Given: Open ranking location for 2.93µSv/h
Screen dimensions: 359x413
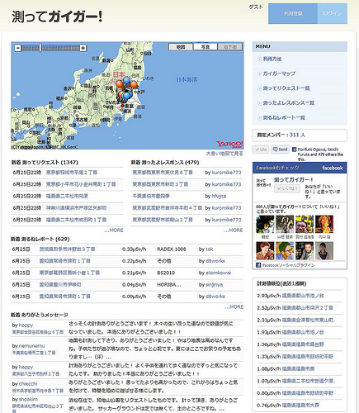Looking at the screenshot, I should click(303, 296).
